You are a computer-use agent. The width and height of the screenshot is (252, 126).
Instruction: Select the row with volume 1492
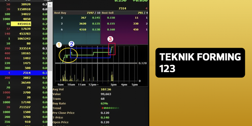coord(24,58)
